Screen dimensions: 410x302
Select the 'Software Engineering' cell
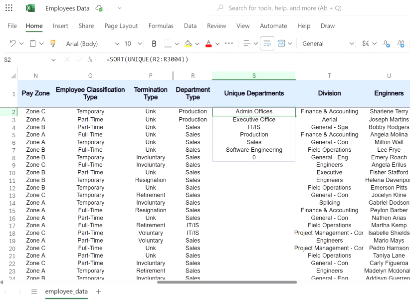coord(254,150)
